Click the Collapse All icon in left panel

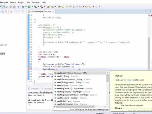click(3, 11)
